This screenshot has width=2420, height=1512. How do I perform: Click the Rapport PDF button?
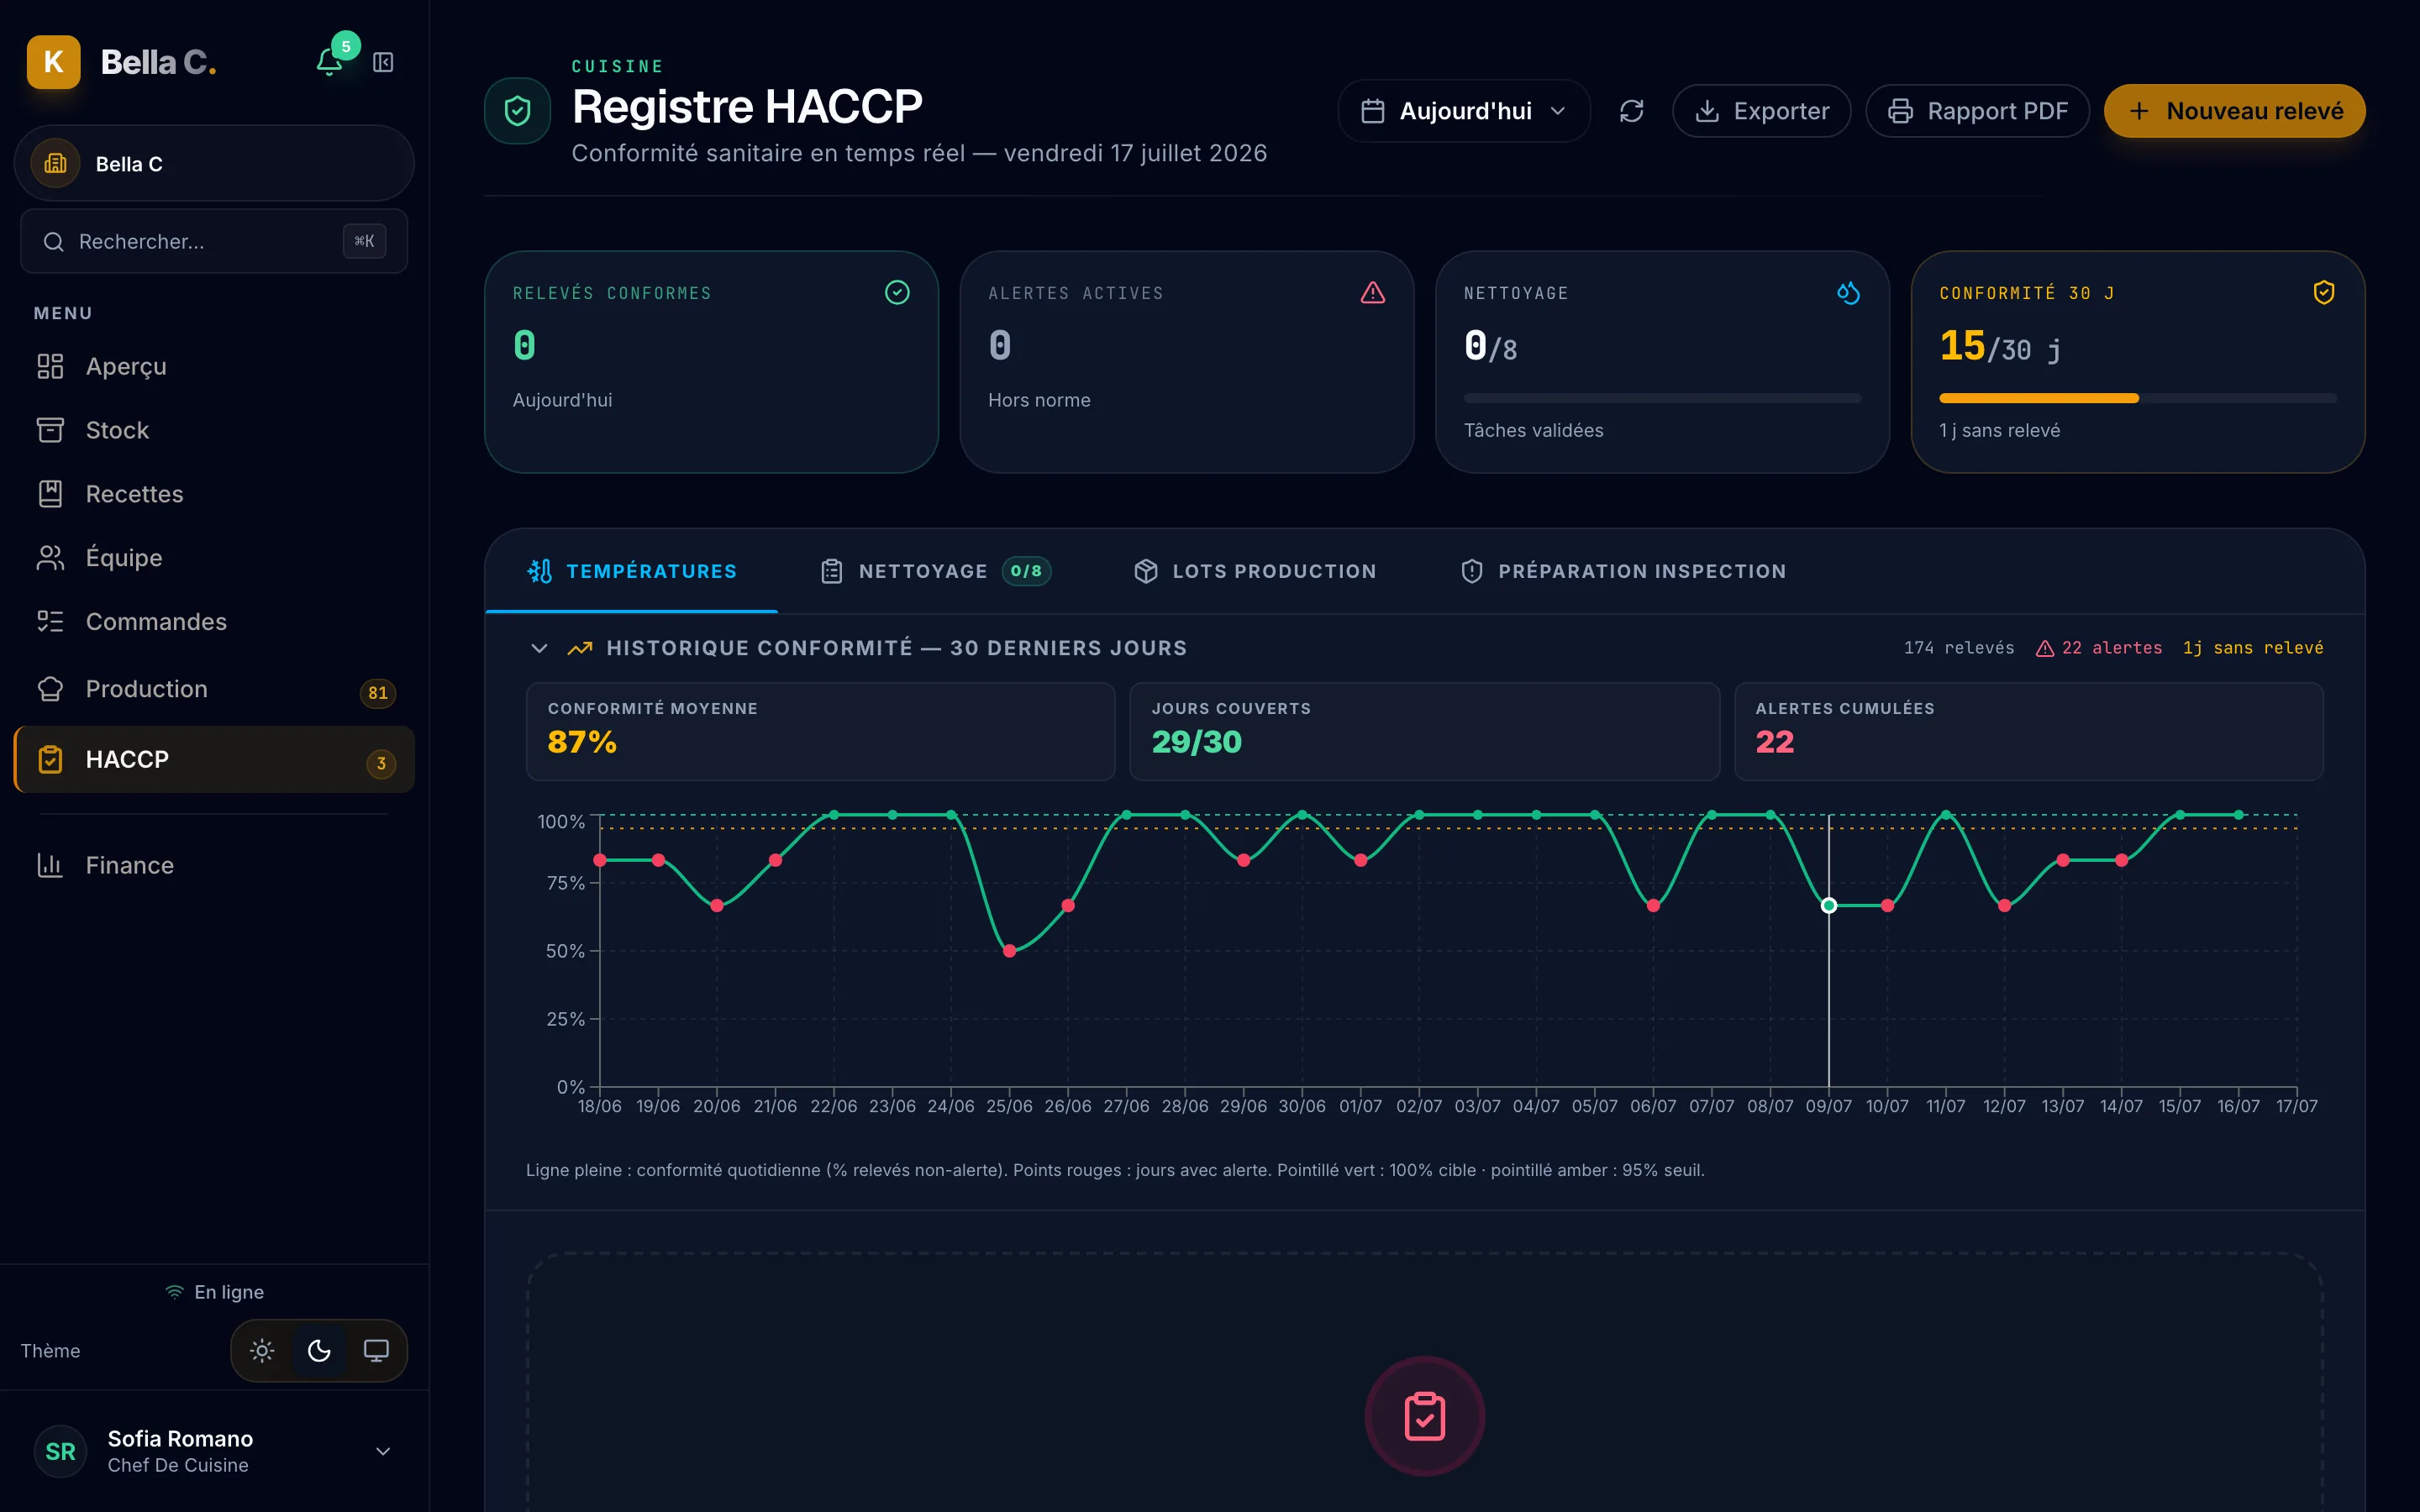(1977, 111)
